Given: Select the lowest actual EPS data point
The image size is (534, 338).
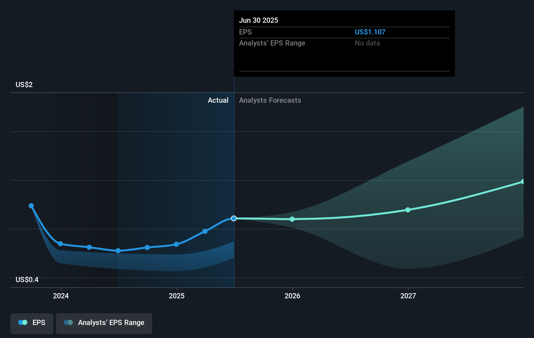Looking at the screenshot, I should tap(118, 251).
